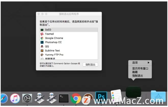The image size is (168, 107).
Task: Select Photoshop CC in the application list
Action: pyautogui.click(x=69, y=42)
